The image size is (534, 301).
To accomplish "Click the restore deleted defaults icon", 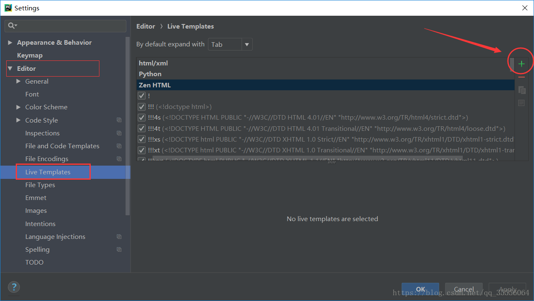I will pos(522,102).
